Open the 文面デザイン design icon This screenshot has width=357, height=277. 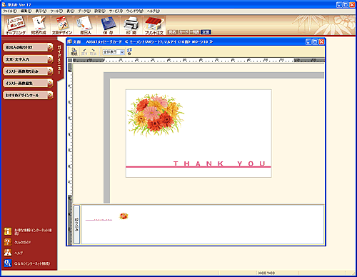click(62, 25)
